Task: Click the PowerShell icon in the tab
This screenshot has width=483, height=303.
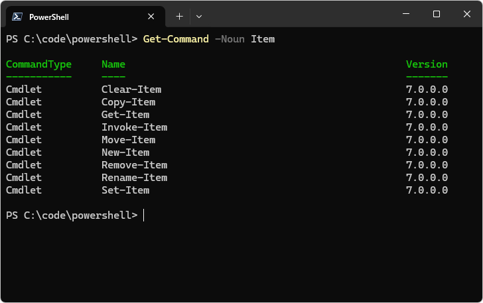Action: tap(17, 17)
